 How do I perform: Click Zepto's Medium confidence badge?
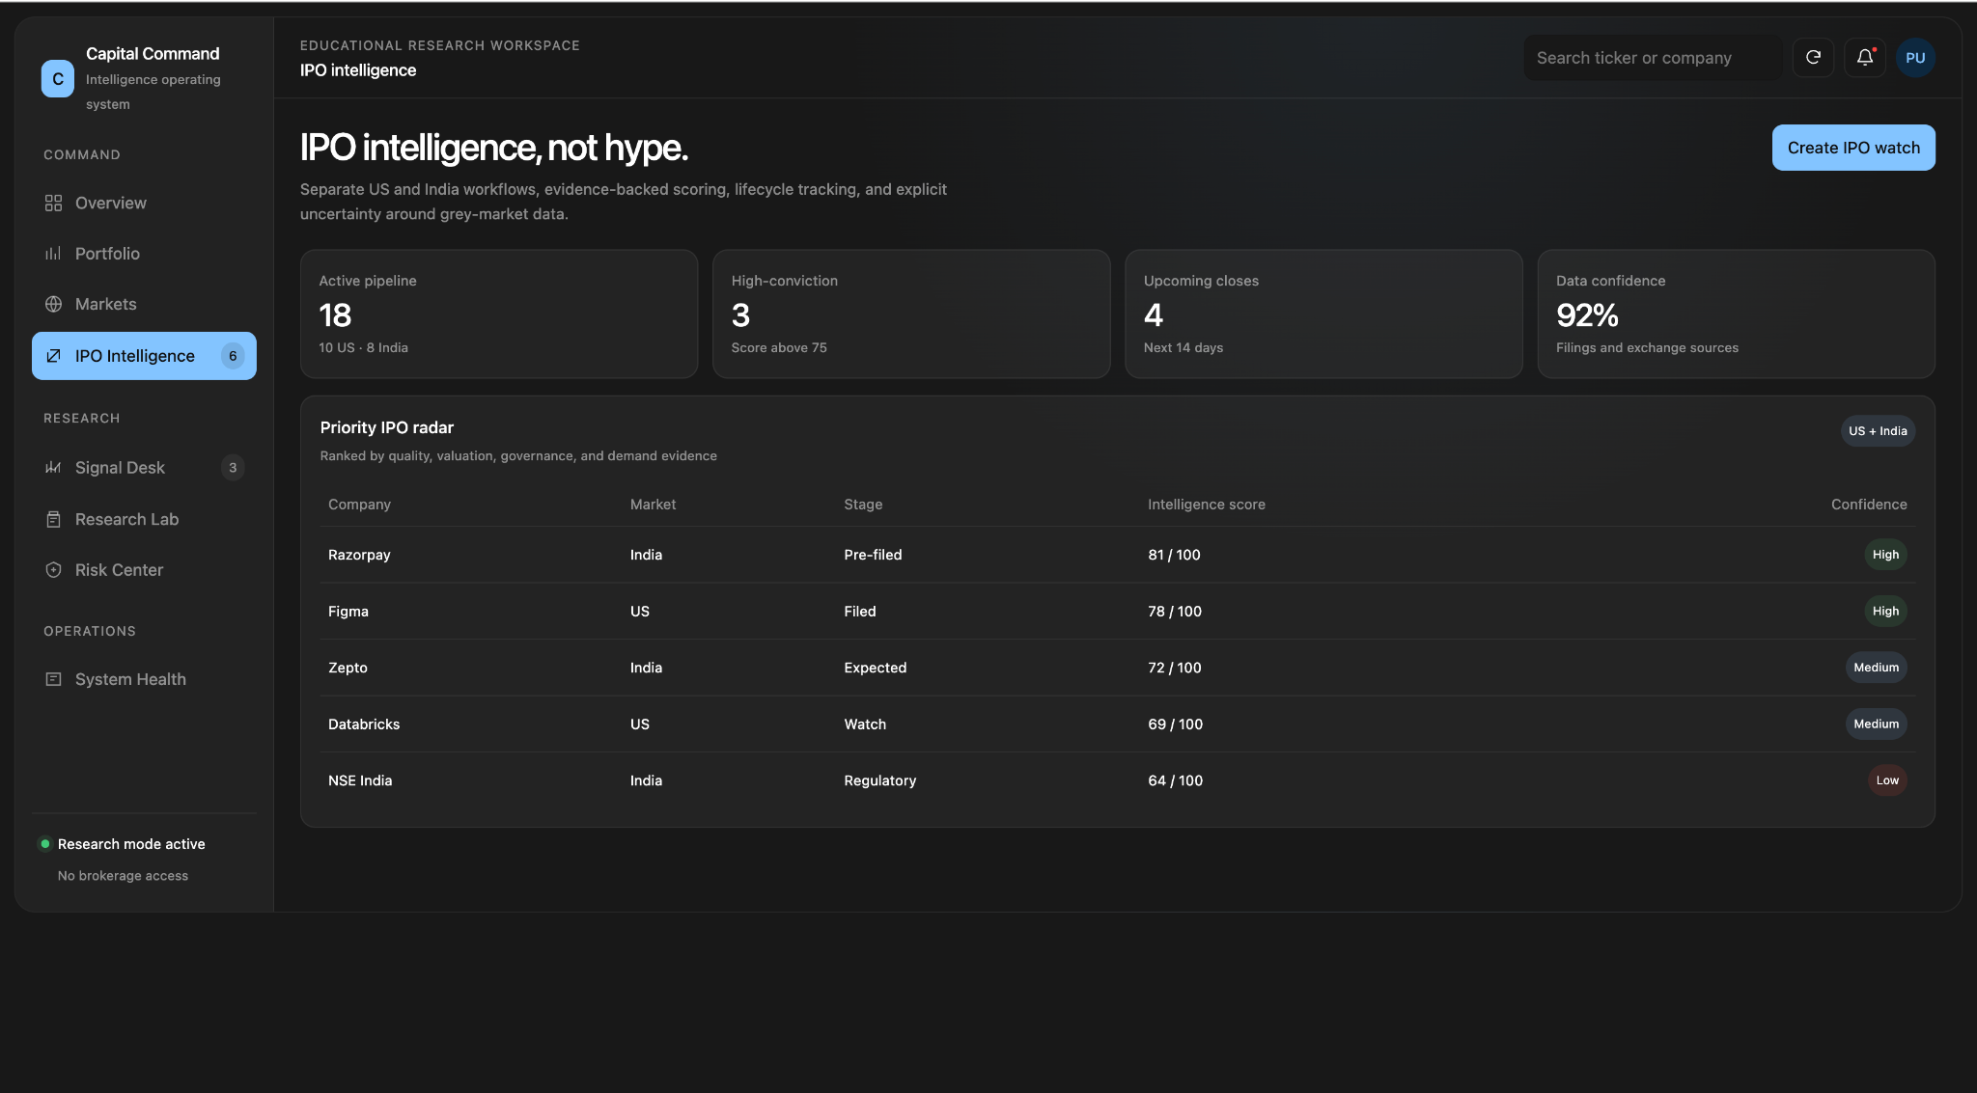point(1877,668)
